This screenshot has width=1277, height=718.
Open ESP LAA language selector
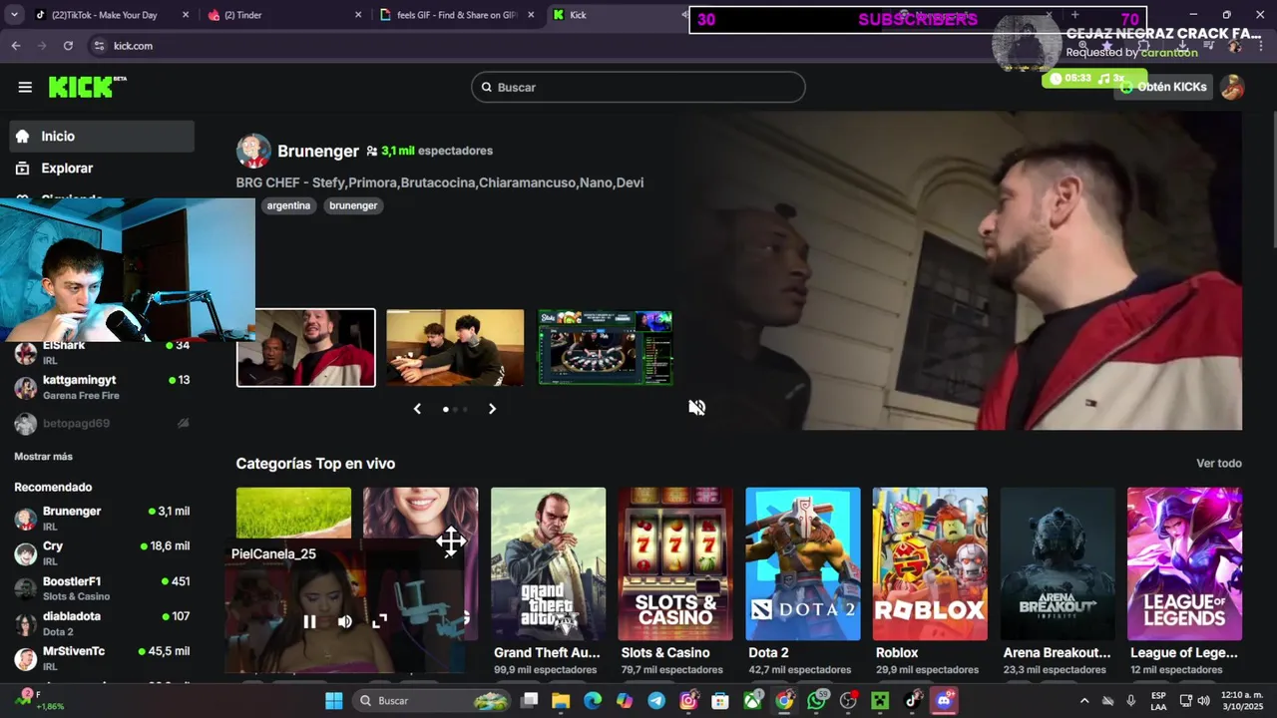tap(1158, 701)
